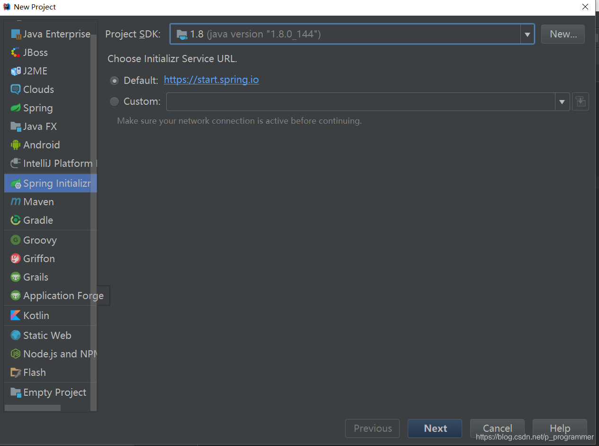Click the Next button
Screen dimensions: 599x446
[x=435, y=428]
